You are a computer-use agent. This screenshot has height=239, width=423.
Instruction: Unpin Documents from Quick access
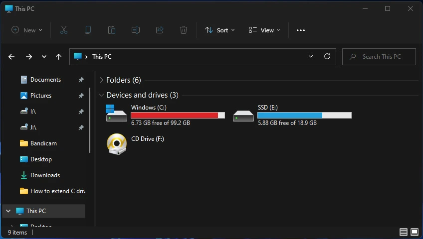click(81, 80)
